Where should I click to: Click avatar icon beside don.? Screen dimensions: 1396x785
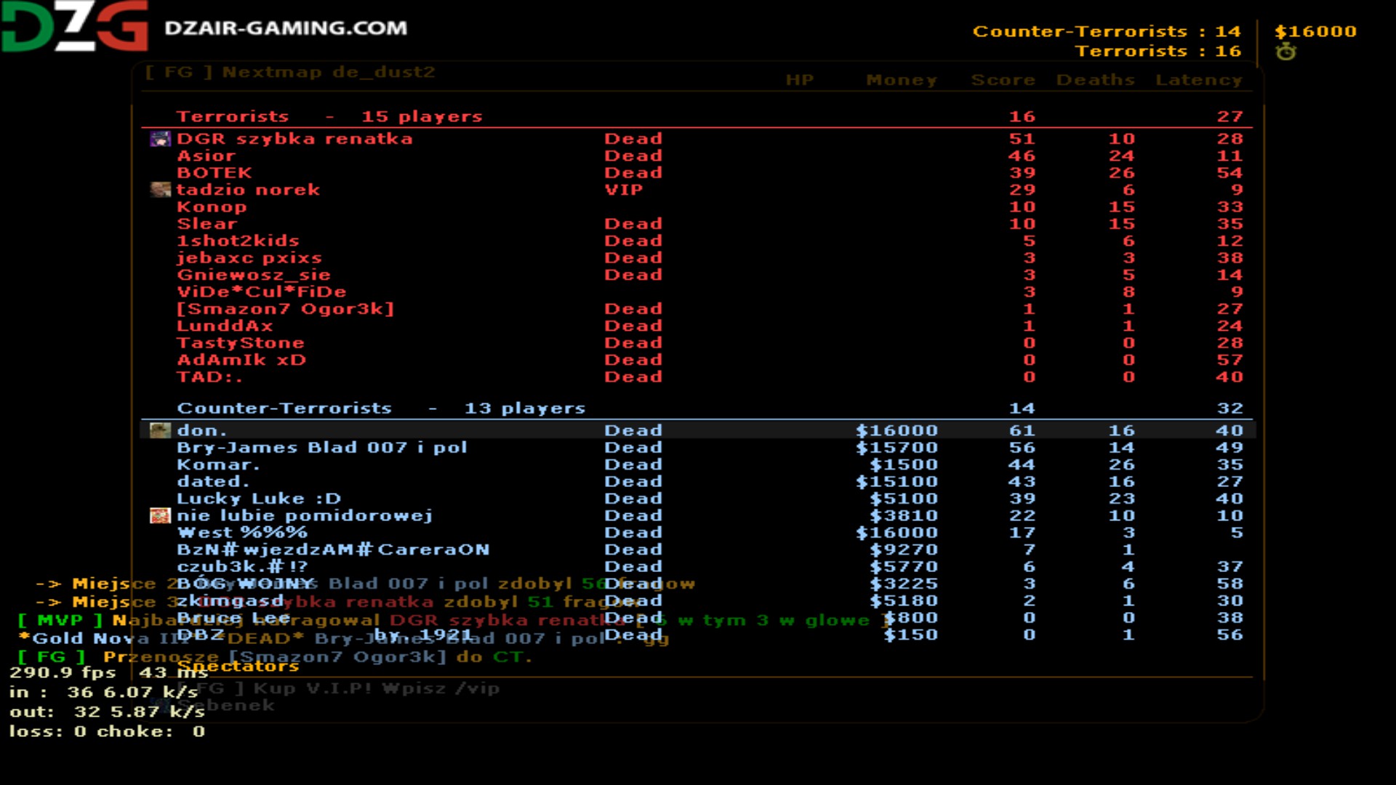coord(159,430)
